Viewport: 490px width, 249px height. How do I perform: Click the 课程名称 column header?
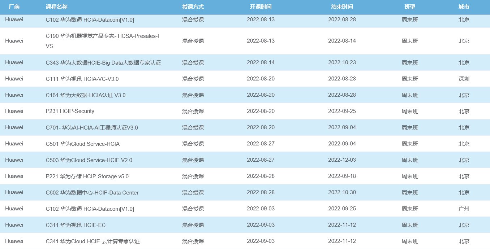tap(57, 7)
